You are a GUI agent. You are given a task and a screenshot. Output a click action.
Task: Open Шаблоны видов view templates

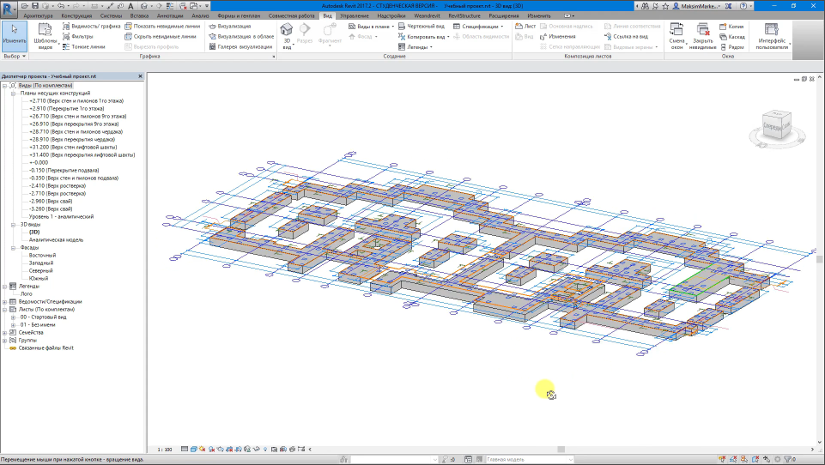(45, 35)
